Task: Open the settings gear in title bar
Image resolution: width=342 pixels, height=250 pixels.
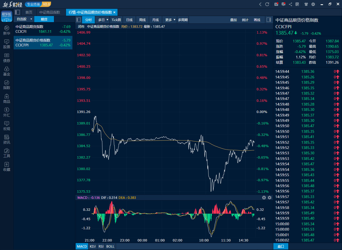Action: [313, 4]
